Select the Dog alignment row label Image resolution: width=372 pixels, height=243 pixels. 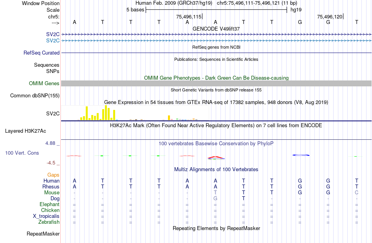(55, 199)
